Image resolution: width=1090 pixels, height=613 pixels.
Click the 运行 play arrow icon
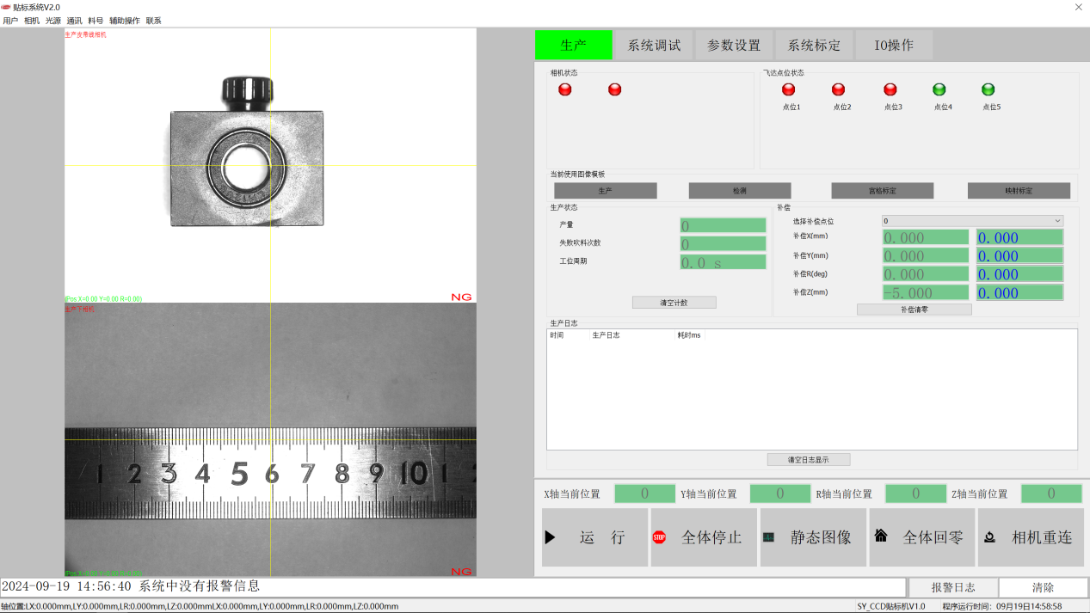[550, 537]
